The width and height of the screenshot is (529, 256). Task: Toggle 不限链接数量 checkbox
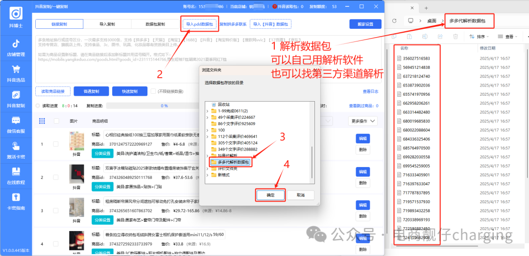[153, 91]
